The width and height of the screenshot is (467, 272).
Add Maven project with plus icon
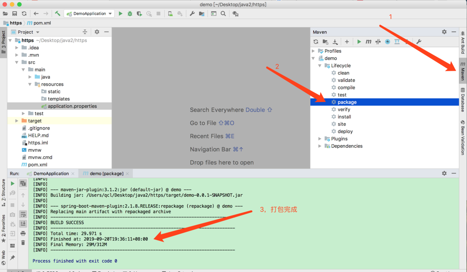pos(347,42)
